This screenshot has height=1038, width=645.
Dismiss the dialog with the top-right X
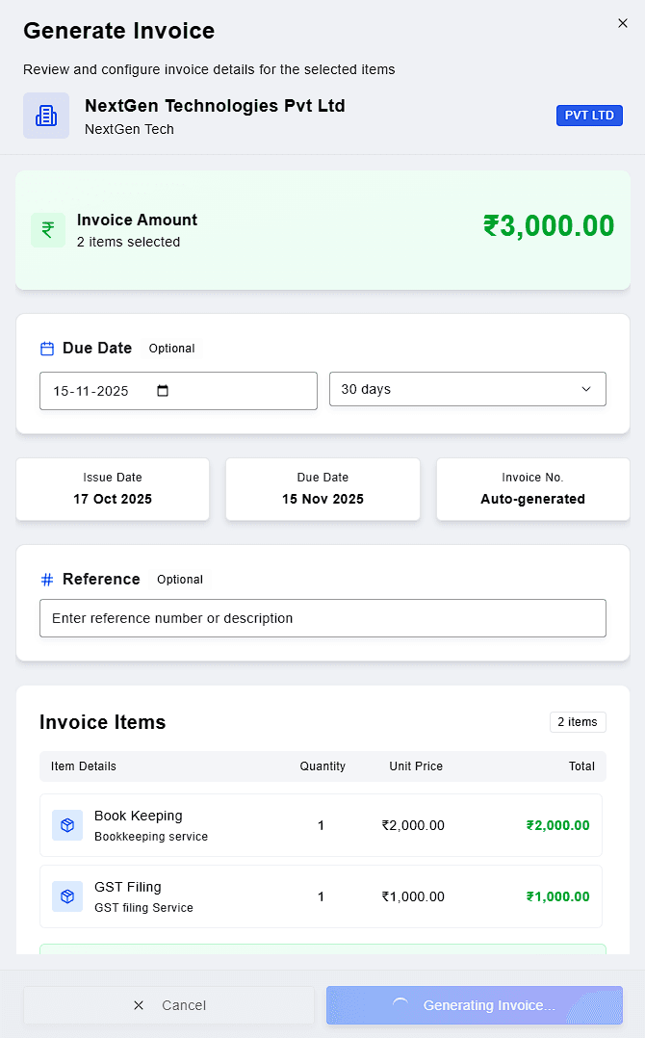pyautogui.click(x=623, y=22)
